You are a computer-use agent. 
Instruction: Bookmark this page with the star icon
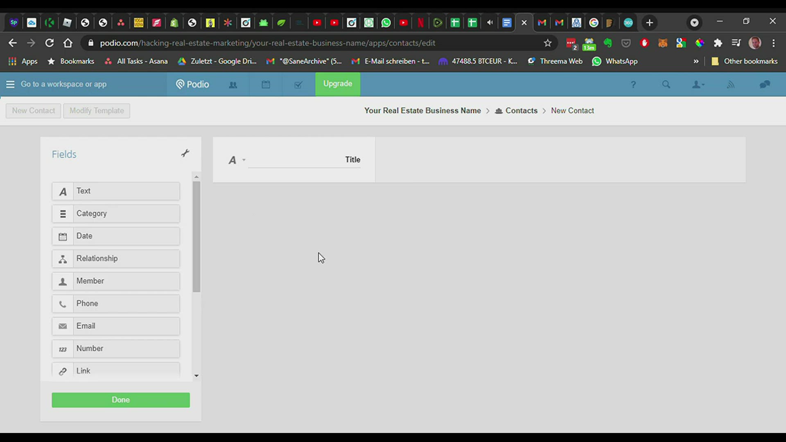click(548, 43)
